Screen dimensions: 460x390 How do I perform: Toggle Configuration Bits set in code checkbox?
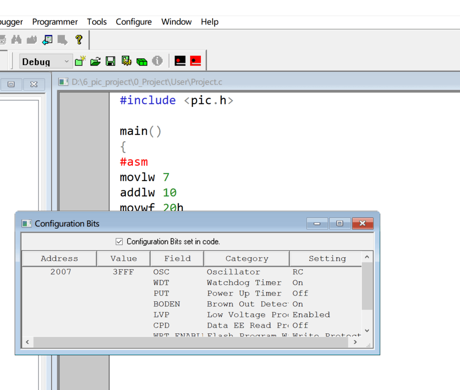click(x=119, y=242)
